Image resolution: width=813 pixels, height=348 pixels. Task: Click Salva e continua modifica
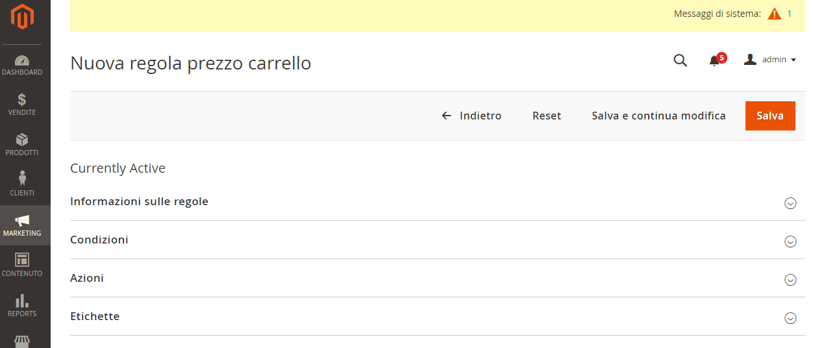click(658, 116)
